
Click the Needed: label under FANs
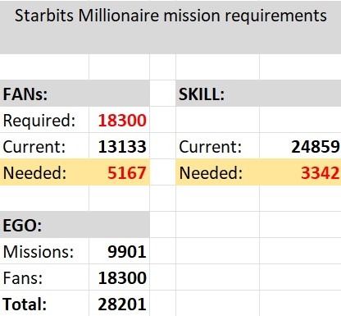point(44,172)
